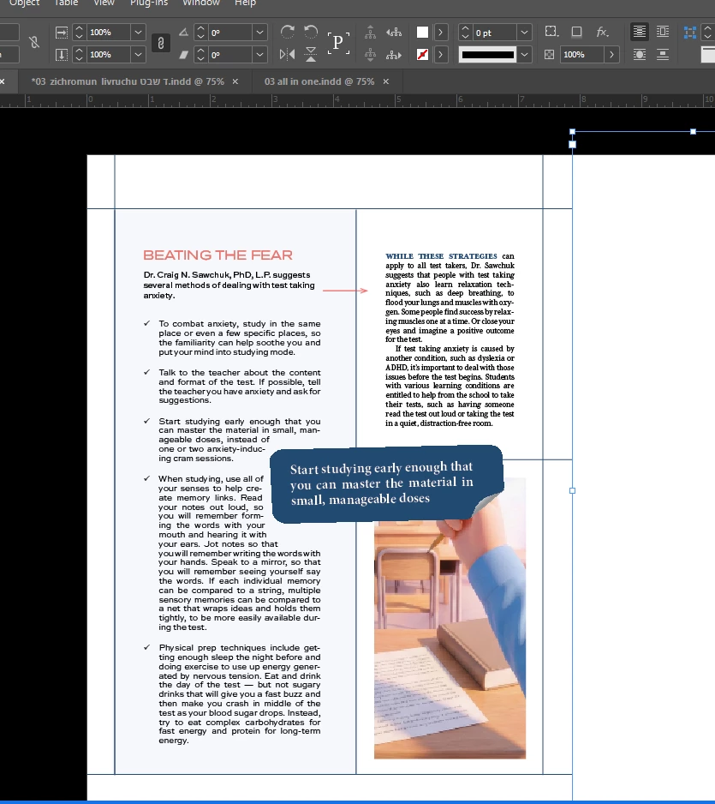Close the 03 zichromun livruchu tab
The width and height of the screenshot is (715, 804).
click(235, 81)
